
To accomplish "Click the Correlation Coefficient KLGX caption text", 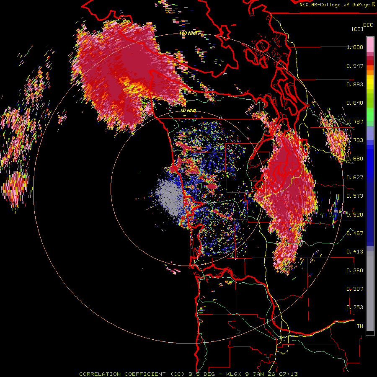I will tap(188, 374).
